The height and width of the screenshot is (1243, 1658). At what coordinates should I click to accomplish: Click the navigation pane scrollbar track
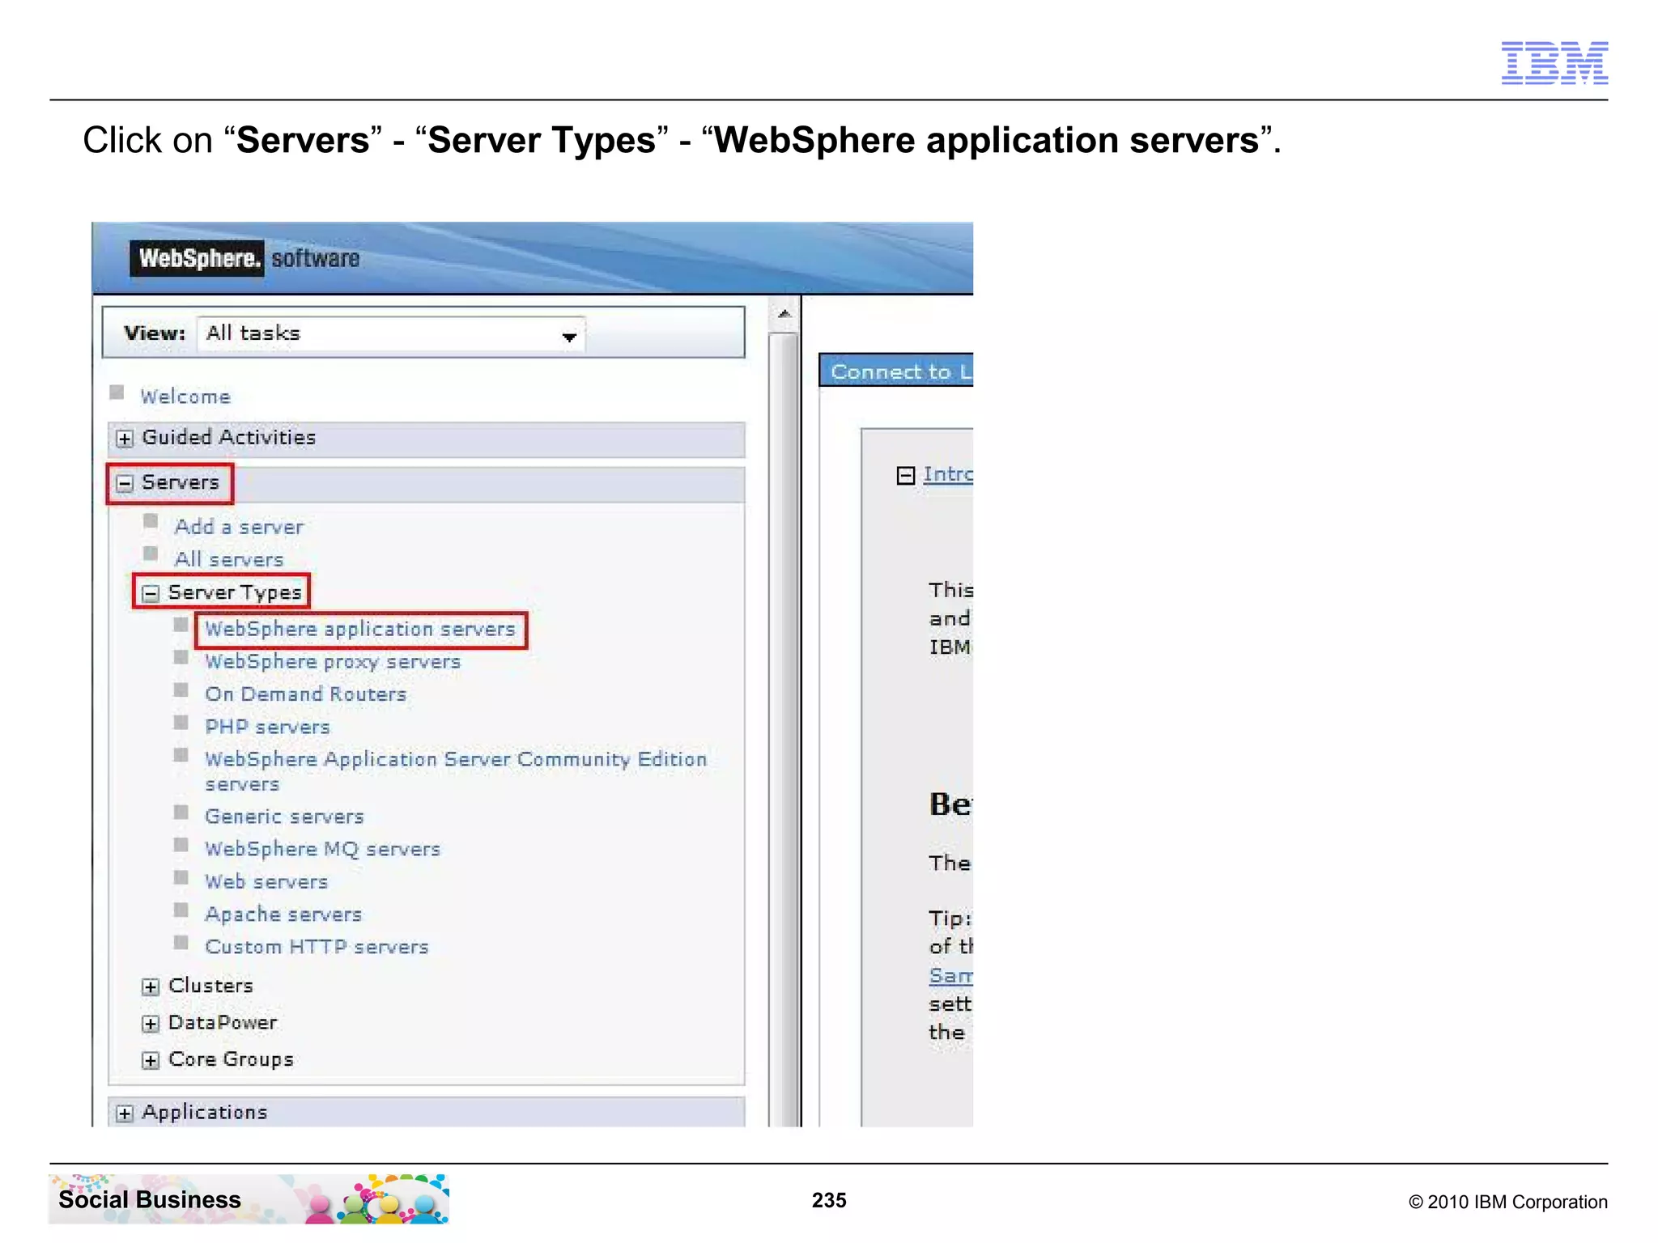(x=784, y=728)
